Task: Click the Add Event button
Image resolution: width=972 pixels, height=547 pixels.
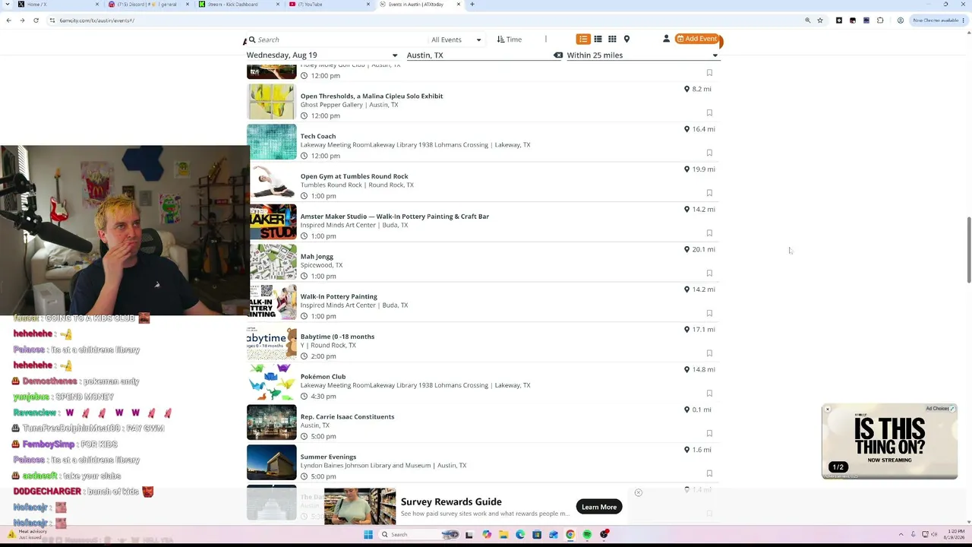Action: pos(697,40)
